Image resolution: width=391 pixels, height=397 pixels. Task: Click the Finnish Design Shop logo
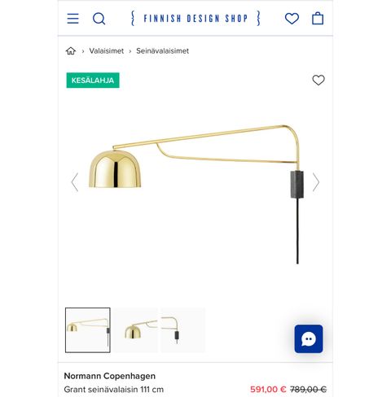point(195,19)
